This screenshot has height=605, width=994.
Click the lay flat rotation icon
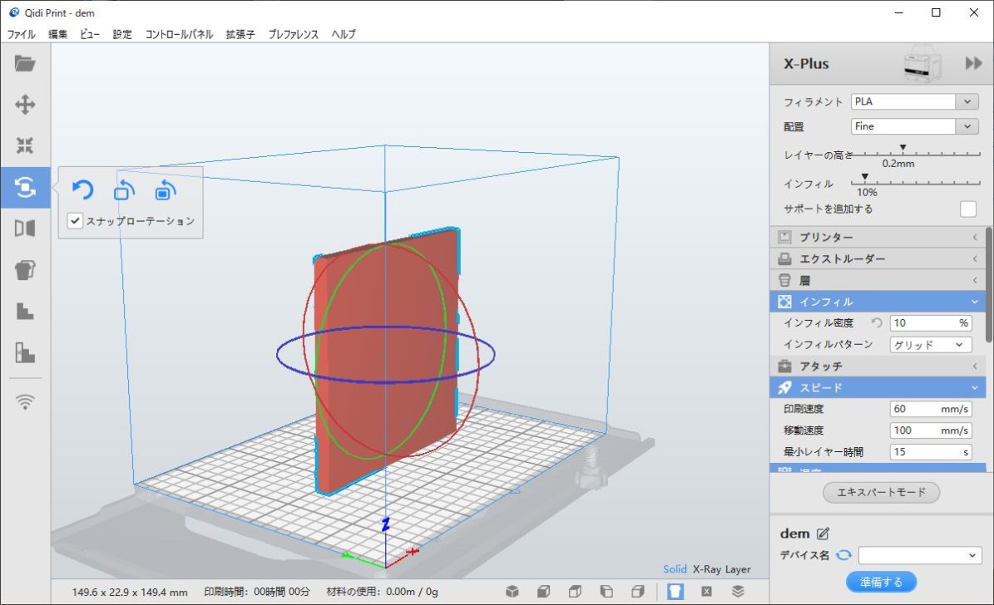pos(124,190)
